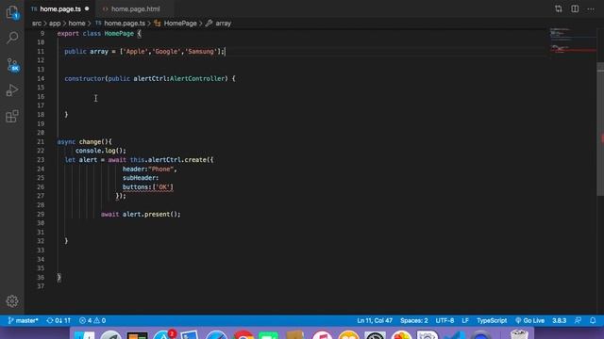Open the Explorer view in activity bar
Viewport: 604px width, 339px height.
pyautogui.click(x=12, y=12)
